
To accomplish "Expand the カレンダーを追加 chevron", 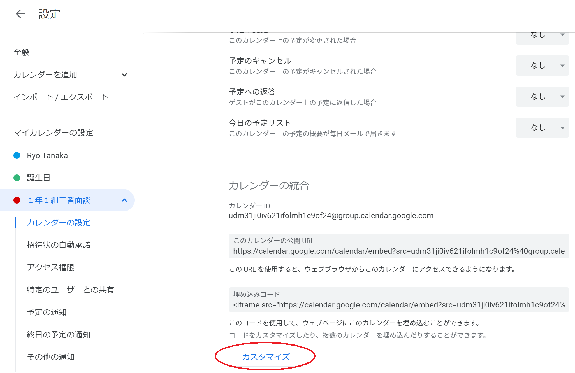I will click(124, 75).
